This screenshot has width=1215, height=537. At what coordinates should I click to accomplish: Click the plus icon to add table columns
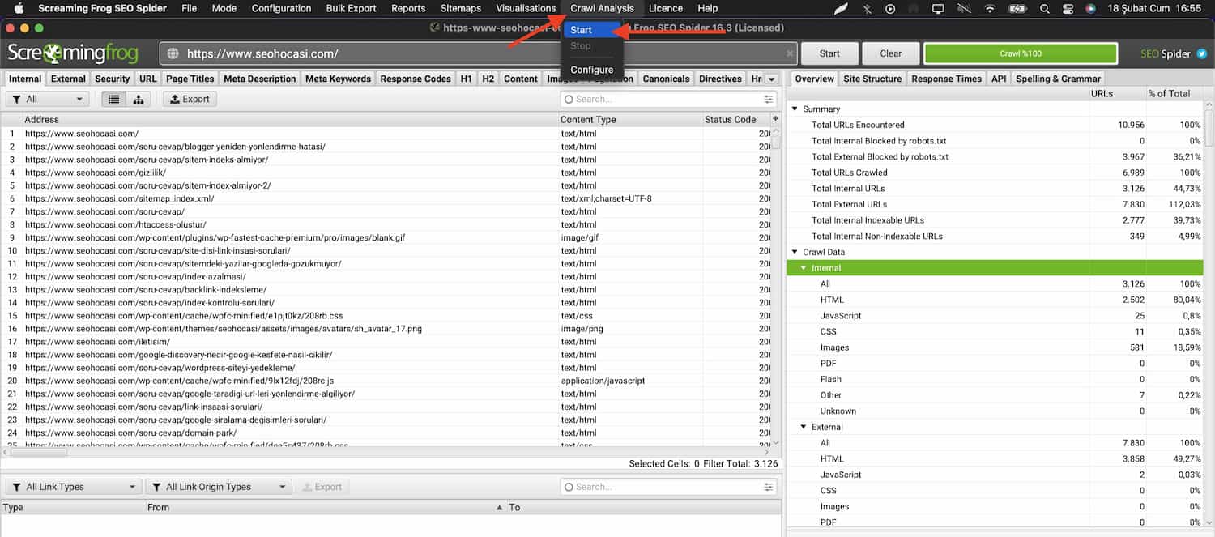[775, 119]
